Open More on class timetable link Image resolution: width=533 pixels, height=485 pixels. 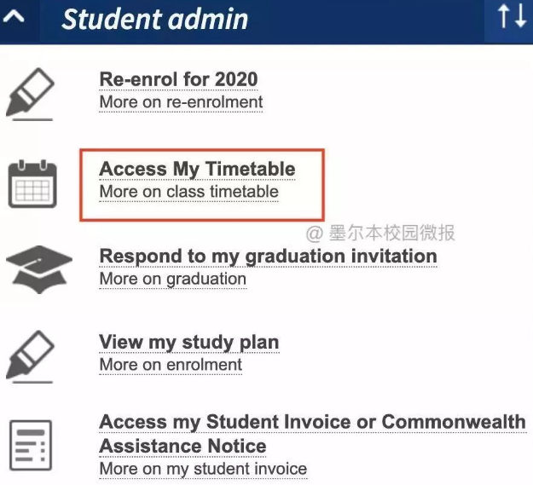point(189,192)
